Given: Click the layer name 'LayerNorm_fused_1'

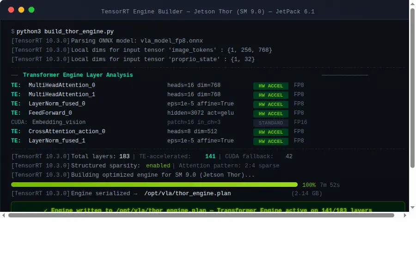Looking at the screenshot, I should [x=57, y=141].
